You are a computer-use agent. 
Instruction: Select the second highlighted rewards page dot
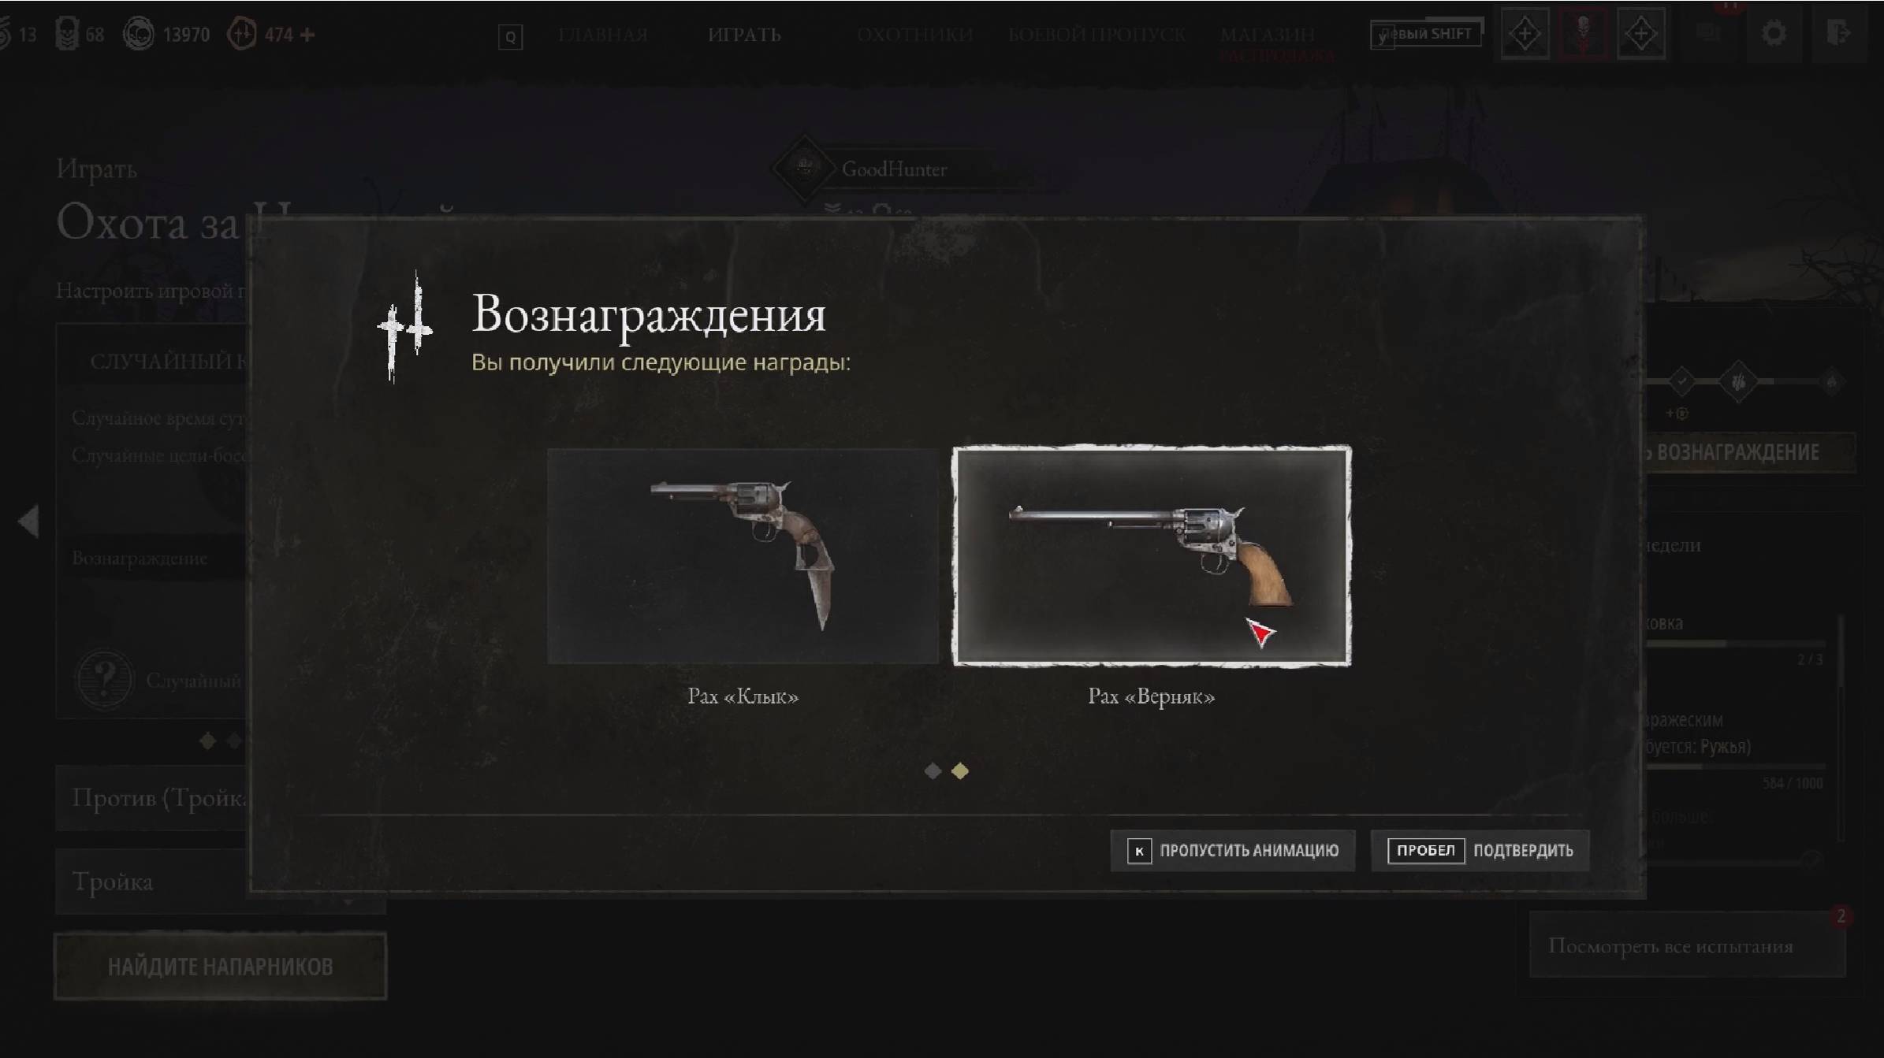coord(960,770)
